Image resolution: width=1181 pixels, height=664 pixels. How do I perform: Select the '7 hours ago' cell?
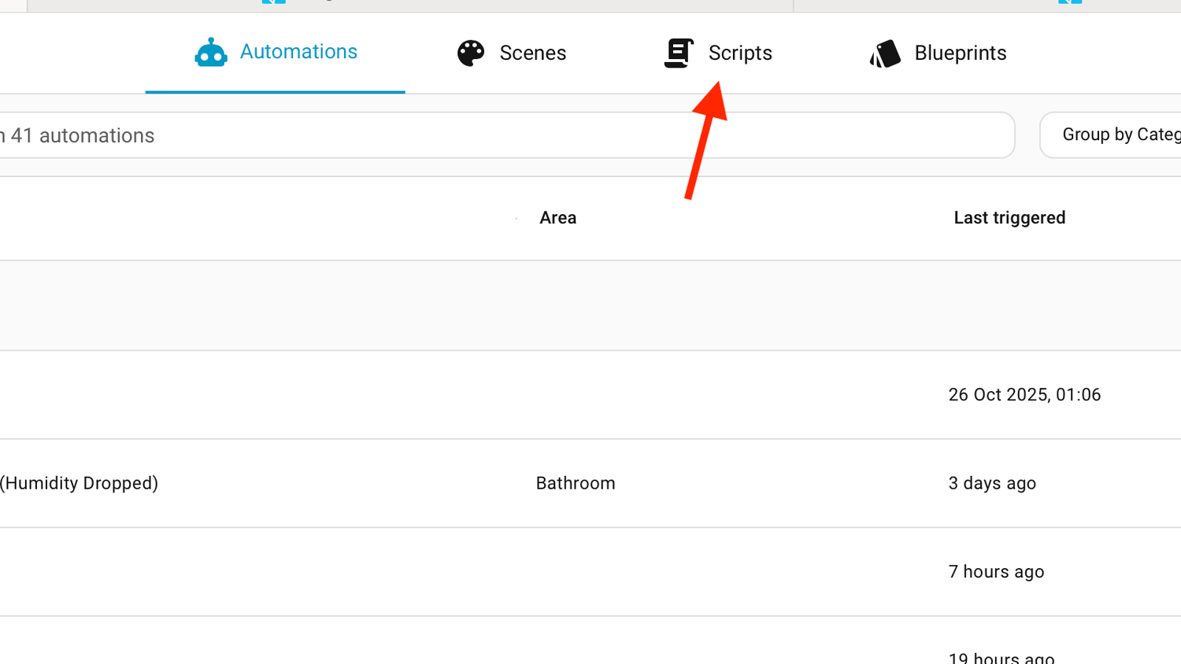click(x=996, y=572)
